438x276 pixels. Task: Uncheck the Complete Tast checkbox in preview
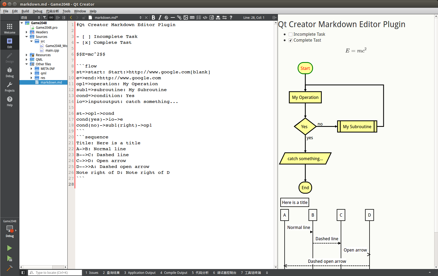[291, 40]
